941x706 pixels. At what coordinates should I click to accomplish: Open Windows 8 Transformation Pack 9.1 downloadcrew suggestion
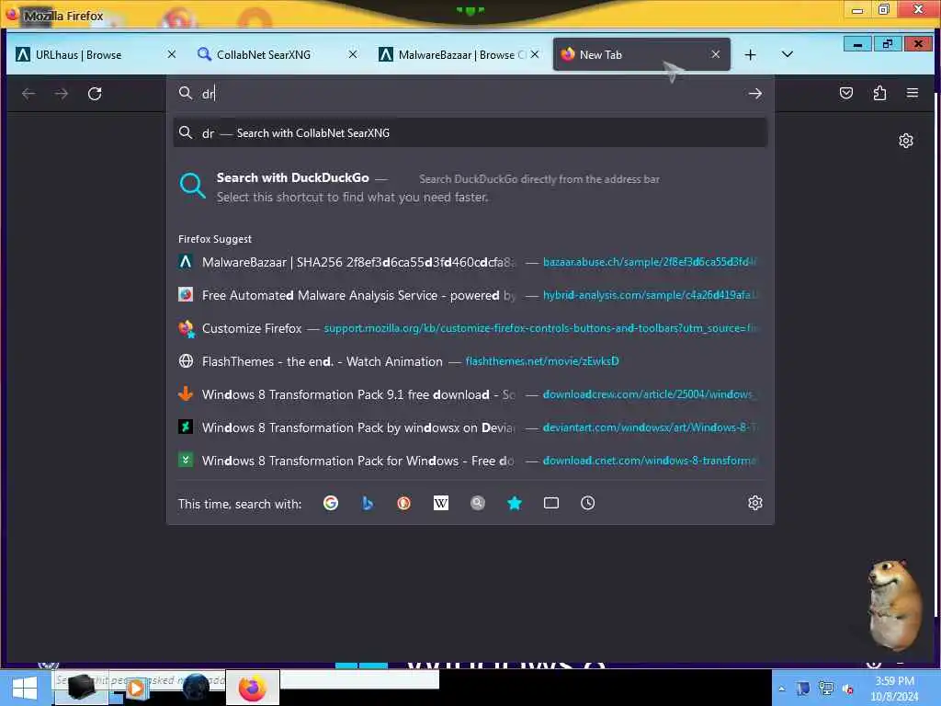[x=470, y=394]
